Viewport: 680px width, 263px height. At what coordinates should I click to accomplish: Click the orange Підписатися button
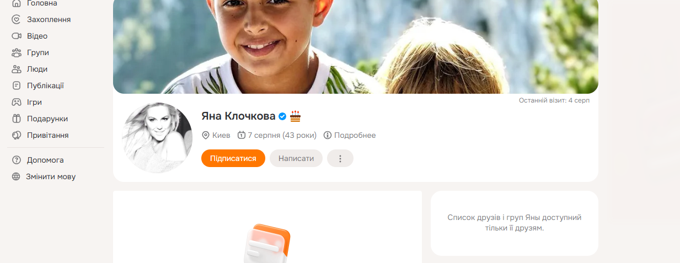(233, 158)
